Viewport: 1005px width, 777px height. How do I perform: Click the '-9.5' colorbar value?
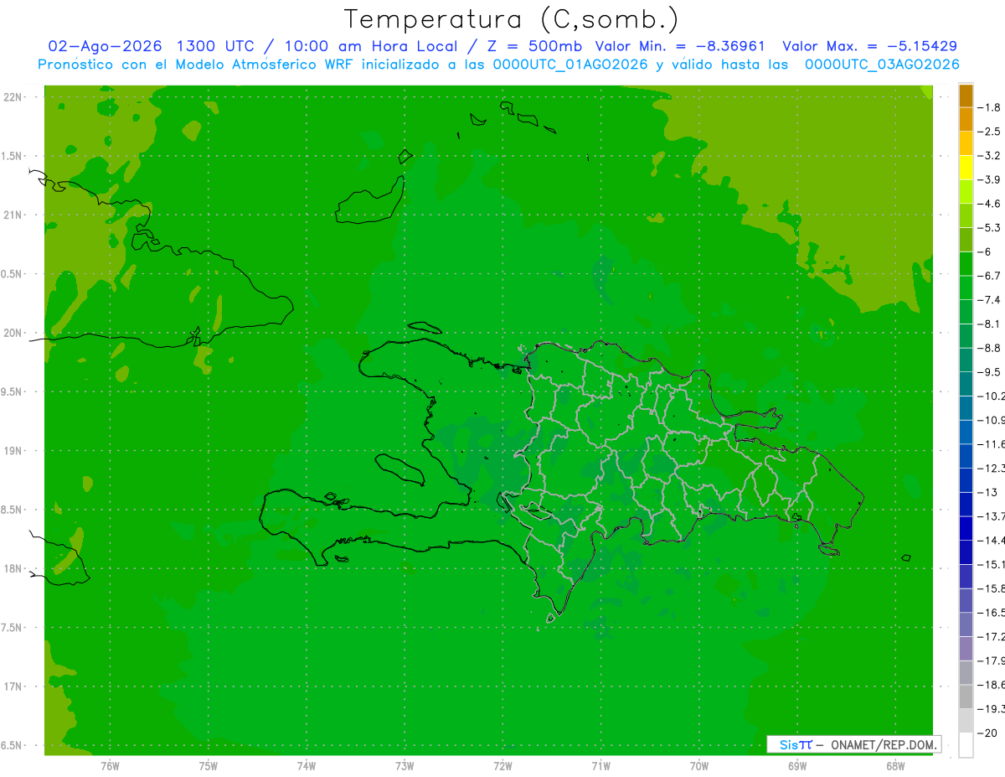pos(990,372)
